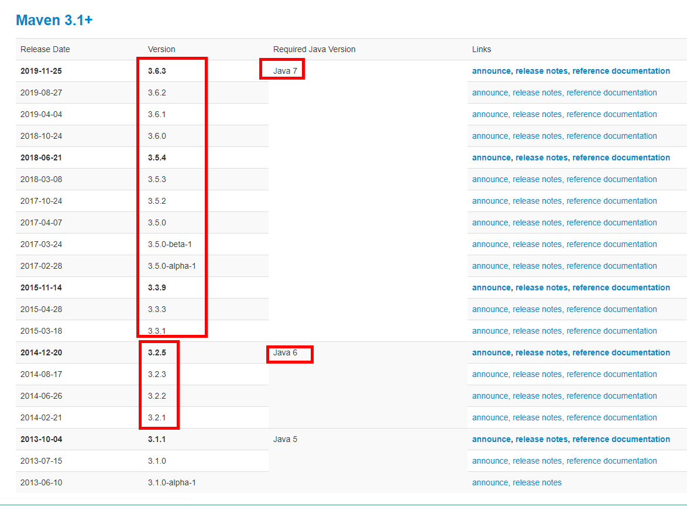Open reference documentation for 3.1.0

[x=612, y=461]
